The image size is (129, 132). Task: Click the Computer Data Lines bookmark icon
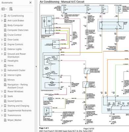click(5, 30)
